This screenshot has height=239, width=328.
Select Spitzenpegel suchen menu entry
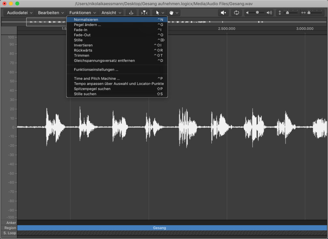117,89
